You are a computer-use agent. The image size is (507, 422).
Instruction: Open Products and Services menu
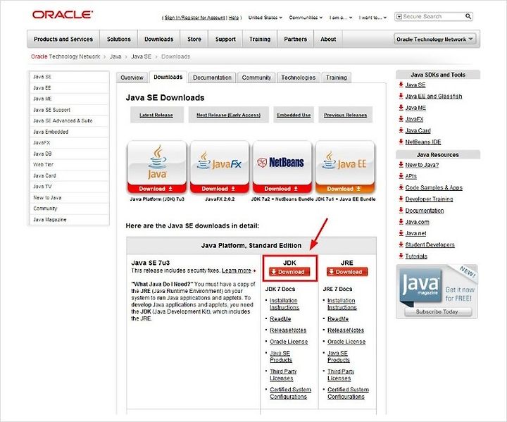coord(63,39)
